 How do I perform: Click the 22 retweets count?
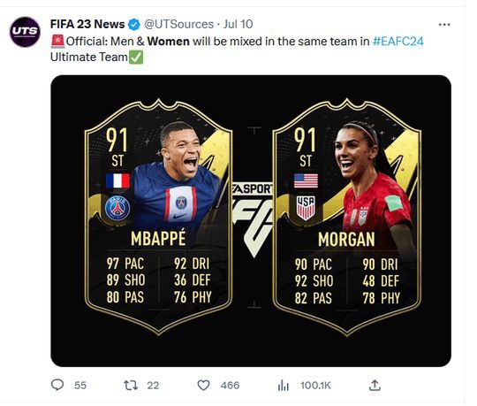click(x=153, y=386)
